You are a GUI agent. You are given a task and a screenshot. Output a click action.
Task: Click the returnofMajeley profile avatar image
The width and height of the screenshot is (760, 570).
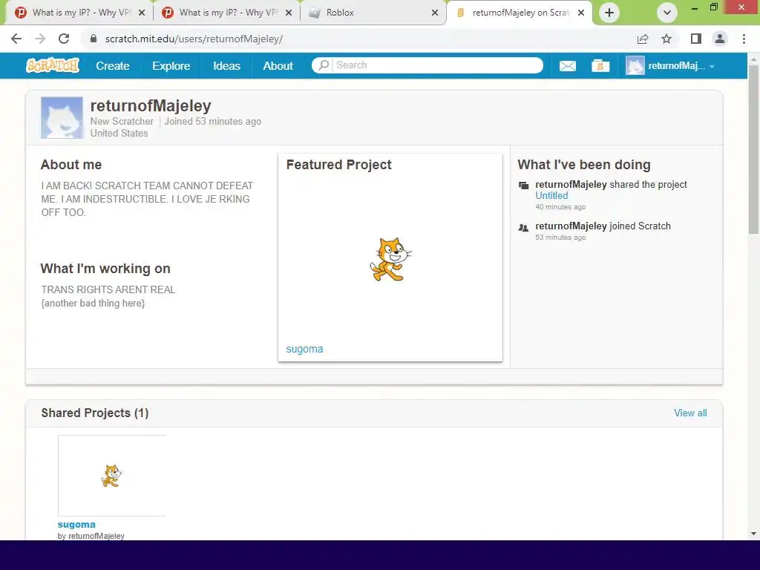(62, 118)
